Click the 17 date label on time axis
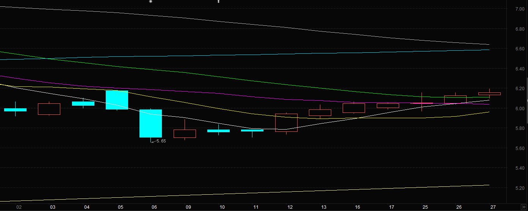The image size is (528, 211). 392,207
